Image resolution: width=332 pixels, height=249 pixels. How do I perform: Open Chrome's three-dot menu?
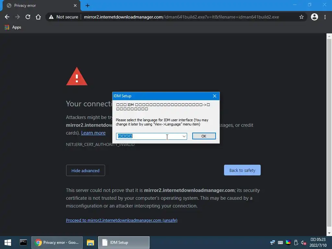[325, 17]
